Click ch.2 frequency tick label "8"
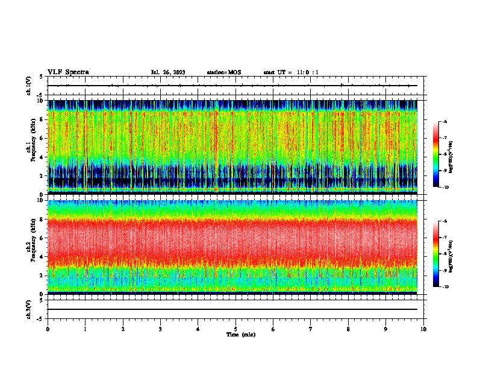 42,219
